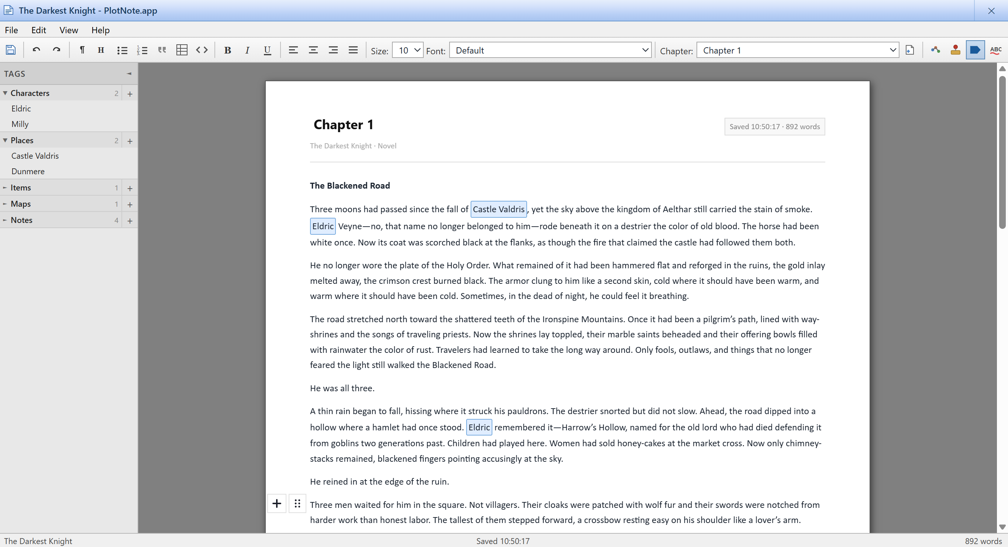Collapse the Characters tag group

5,93
